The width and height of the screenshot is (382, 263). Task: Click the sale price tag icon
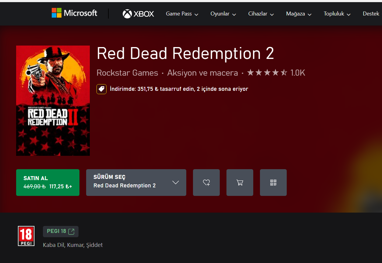pos(101,89)
